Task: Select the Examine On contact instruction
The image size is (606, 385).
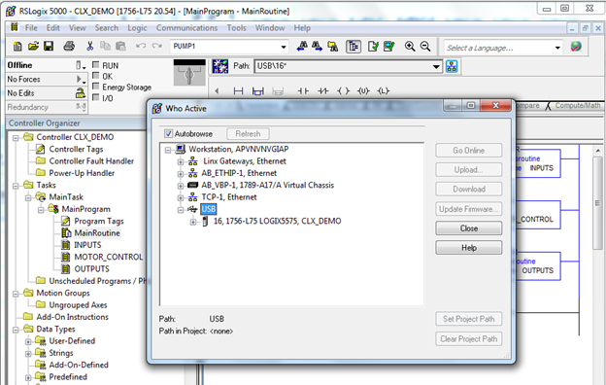Action: 303,91
